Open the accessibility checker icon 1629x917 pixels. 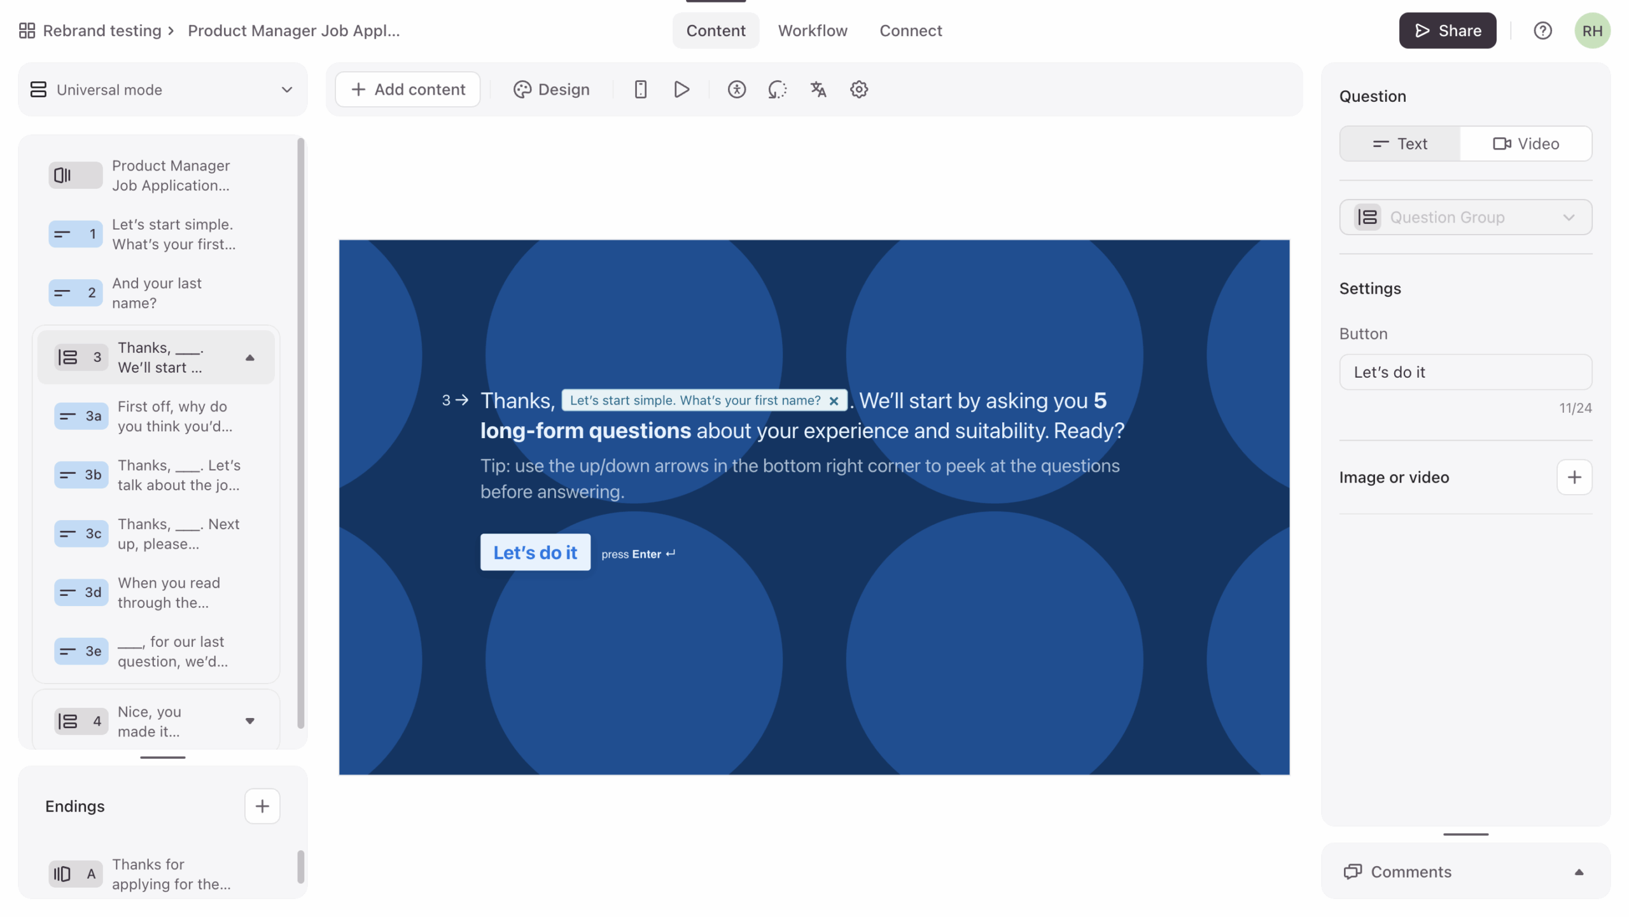coord(736,90)
